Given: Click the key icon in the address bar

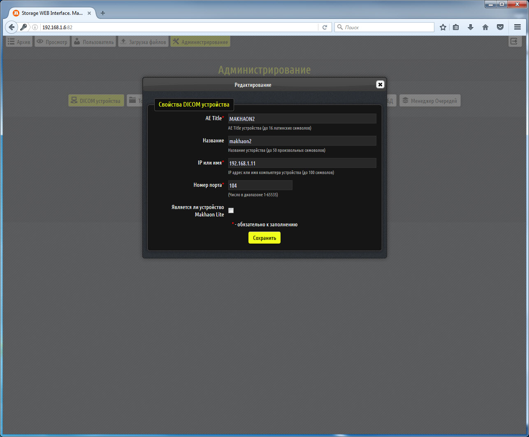Looking at the screenshot, I should pyautogui.click(x=23, y=27).
